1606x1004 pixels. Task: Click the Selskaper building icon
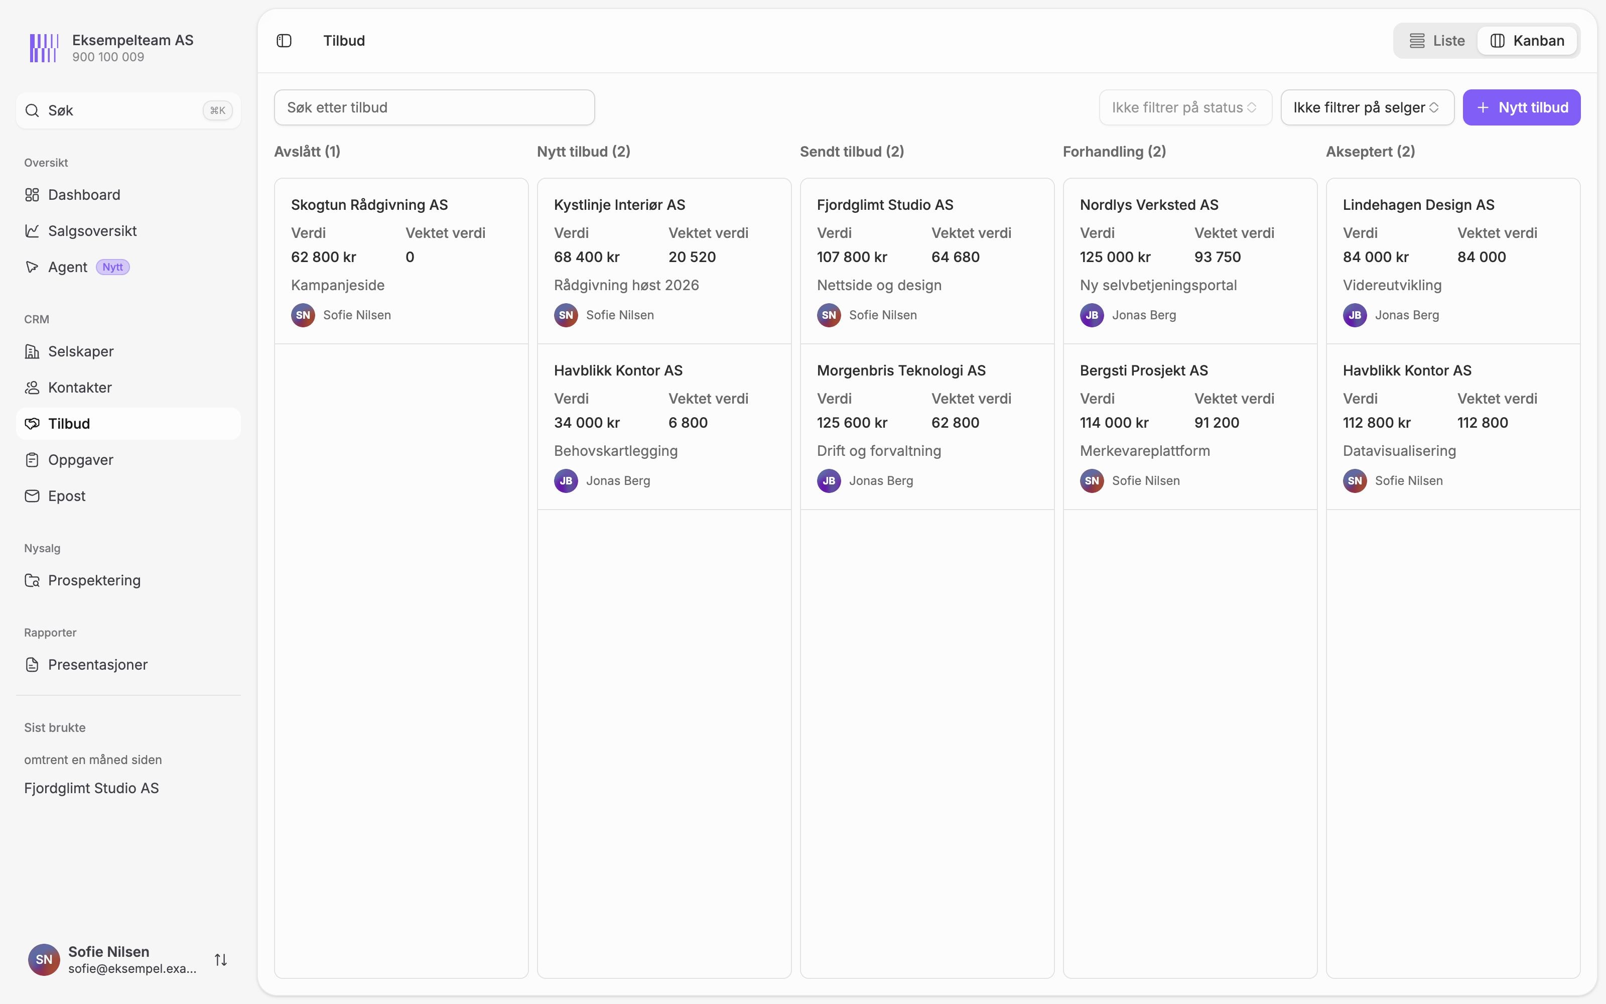(32, 351)
